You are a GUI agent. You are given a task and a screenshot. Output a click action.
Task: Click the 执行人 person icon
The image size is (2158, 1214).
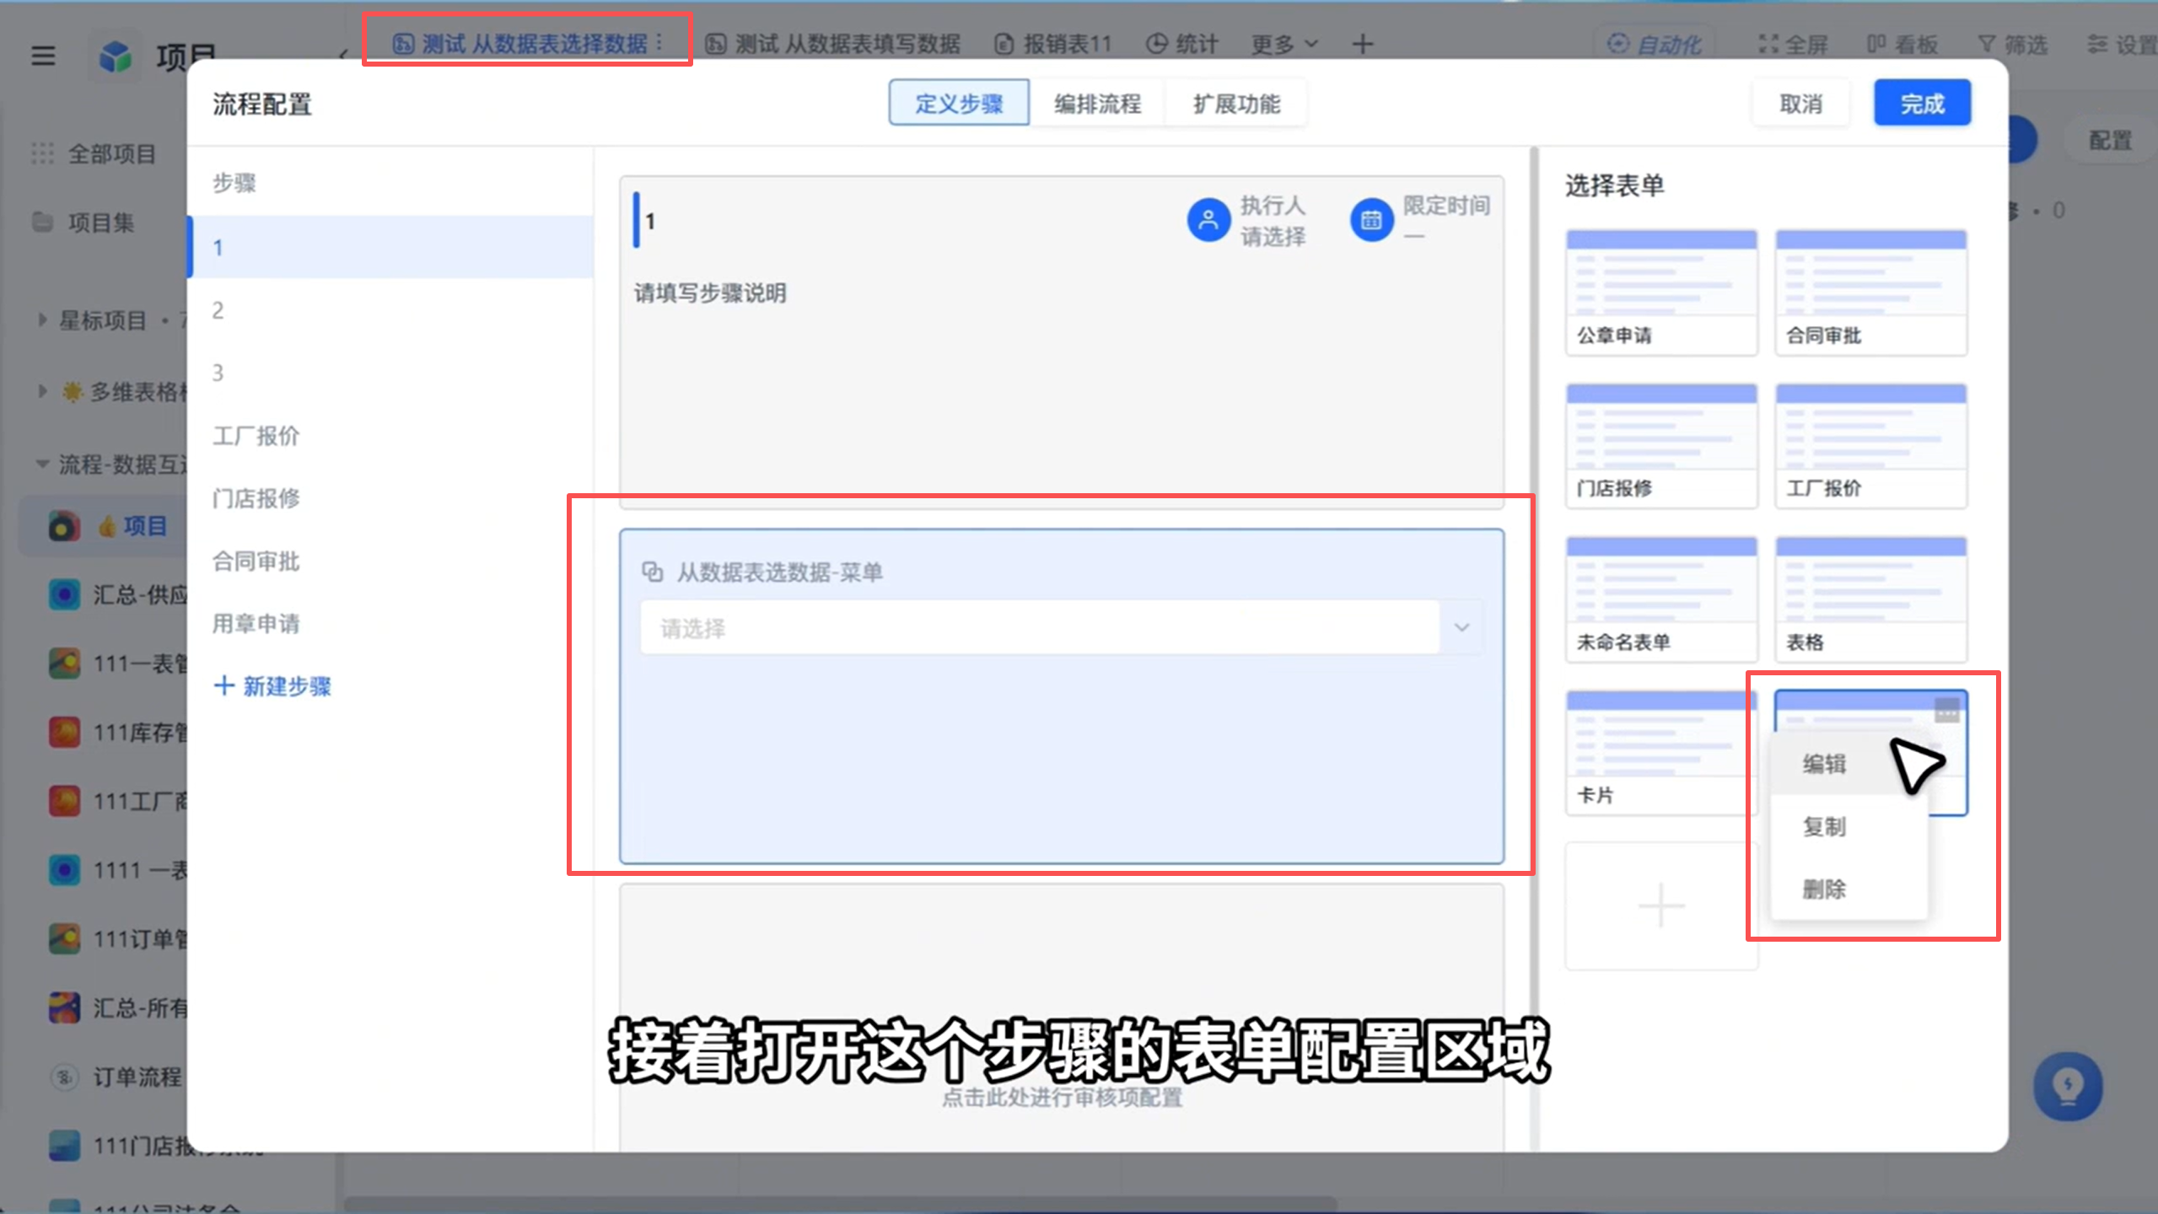[1208, 220]
